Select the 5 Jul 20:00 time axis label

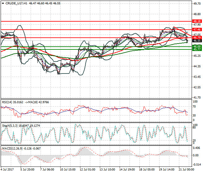pos(28,170)
